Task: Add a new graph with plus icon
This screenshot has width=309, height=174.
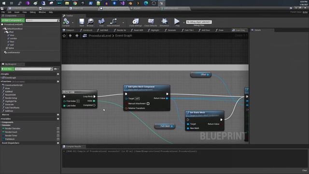Action: (x=58, y=74)
